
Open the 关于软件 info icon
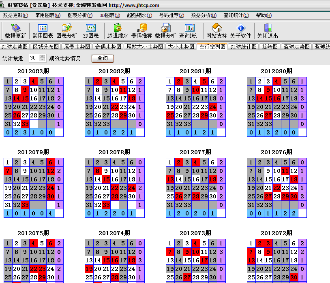(240, 31)
